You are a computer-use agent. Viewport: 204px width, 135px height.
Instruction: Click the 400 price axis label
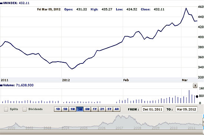click(201, 37)
